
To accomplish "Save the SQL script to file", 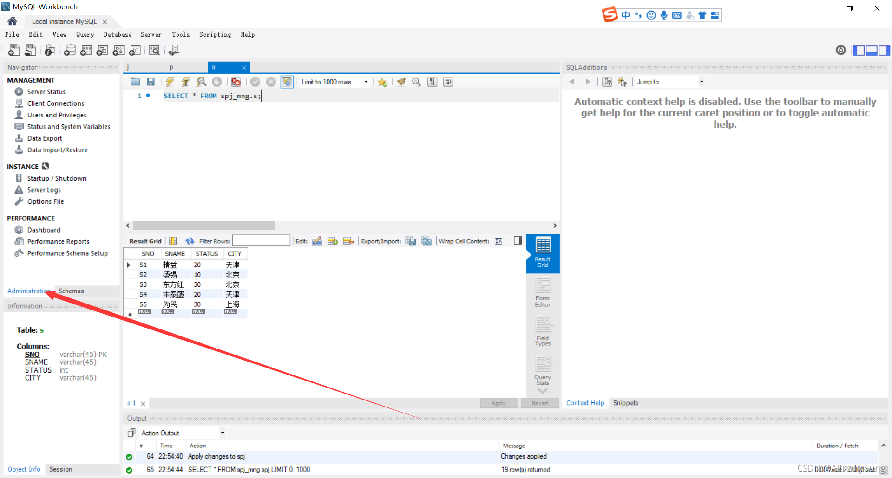I will [x=151, y=82].
